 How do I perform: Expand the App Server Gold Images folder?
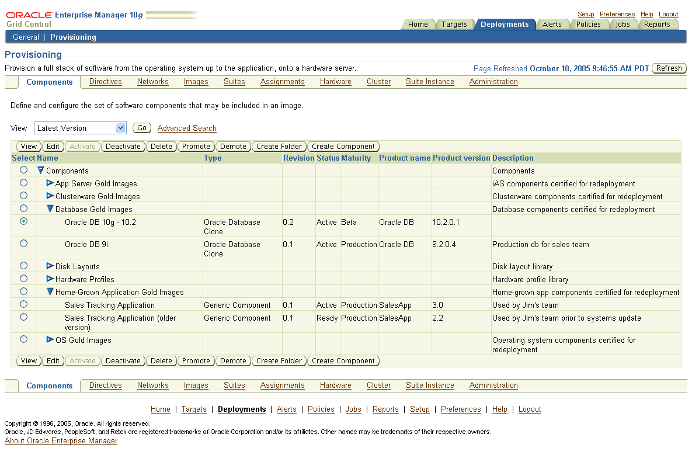(50, 182)
